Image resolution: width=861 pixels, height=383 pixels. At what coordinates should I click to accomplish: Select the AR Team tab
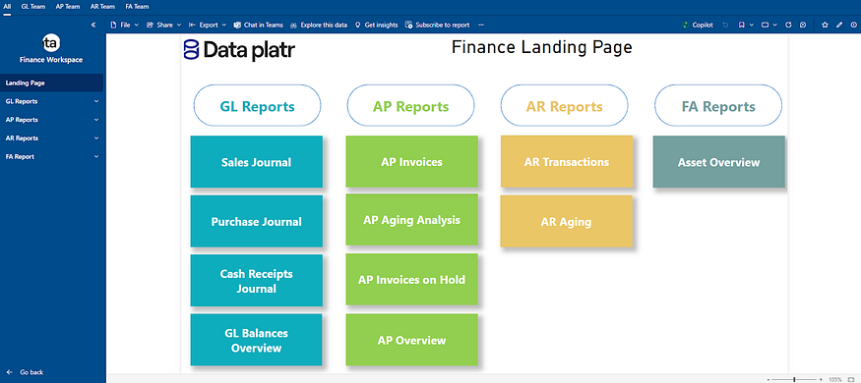[x=102, y=7]
